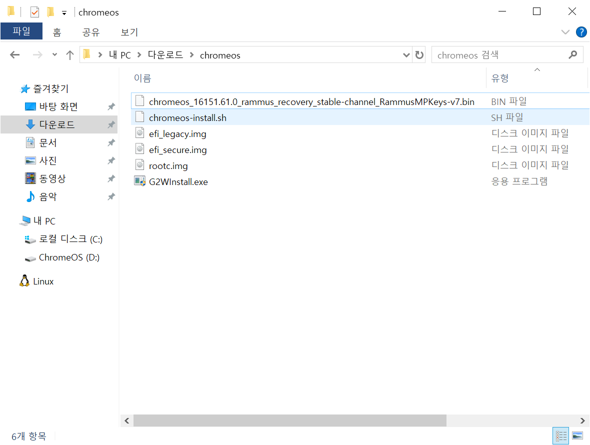Viewport: 590px width, 445px height.
Task: Click chromeos breadcrumb in address bar
Action: coord(220,55)
